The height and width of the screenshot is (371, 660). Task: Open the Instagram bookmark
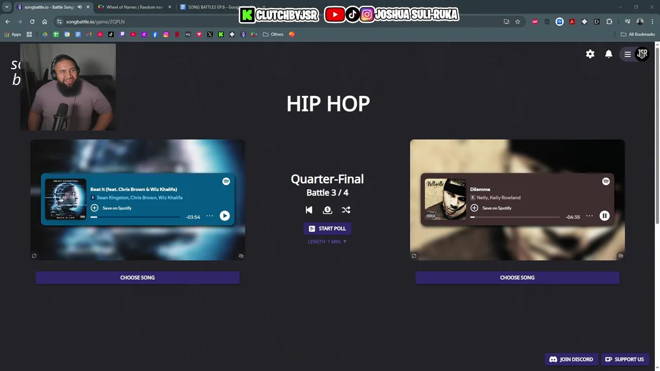point(166,35)
